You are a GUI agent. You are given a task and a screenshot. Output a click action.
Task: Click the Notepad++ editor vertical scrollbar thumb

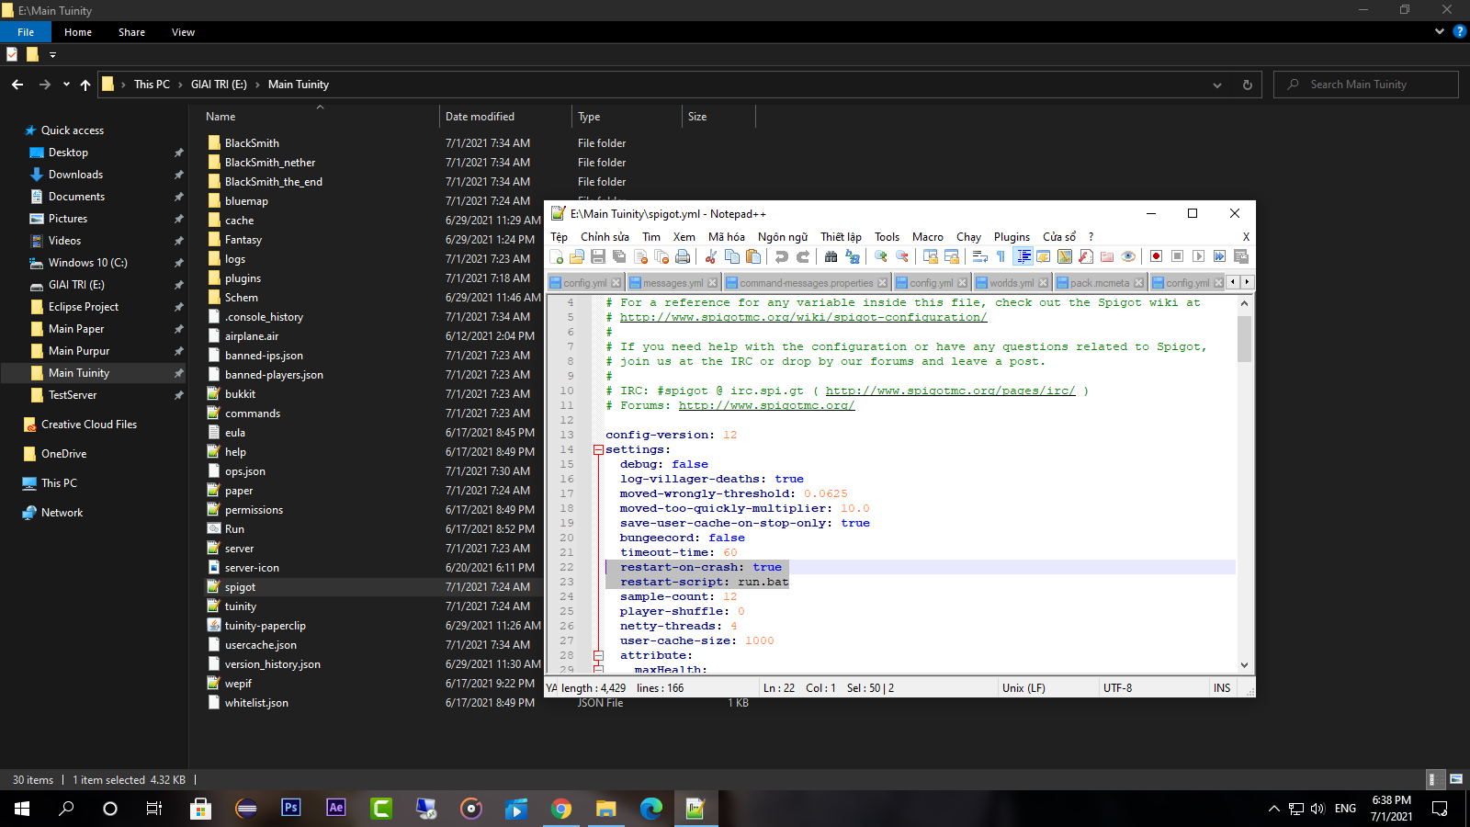point(1244,338)
